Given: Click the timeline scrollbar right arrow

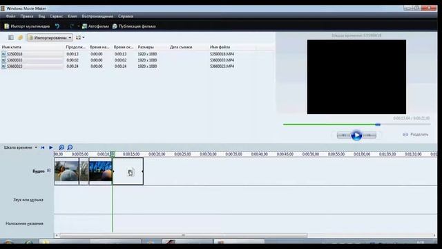Looking at the screenshot, I should tap(434, 235).
